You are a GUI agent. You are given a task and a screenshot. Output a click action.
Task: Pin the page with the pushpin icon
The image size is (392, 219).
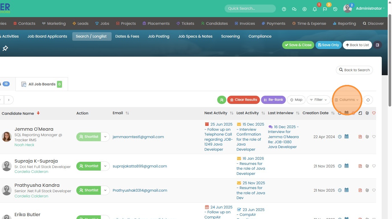5,48
